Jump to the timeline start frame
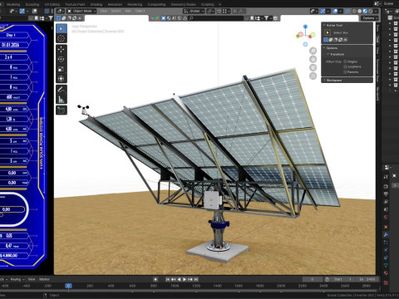The image size is (399, 299). pyautogui.click(x=167, y=279)
